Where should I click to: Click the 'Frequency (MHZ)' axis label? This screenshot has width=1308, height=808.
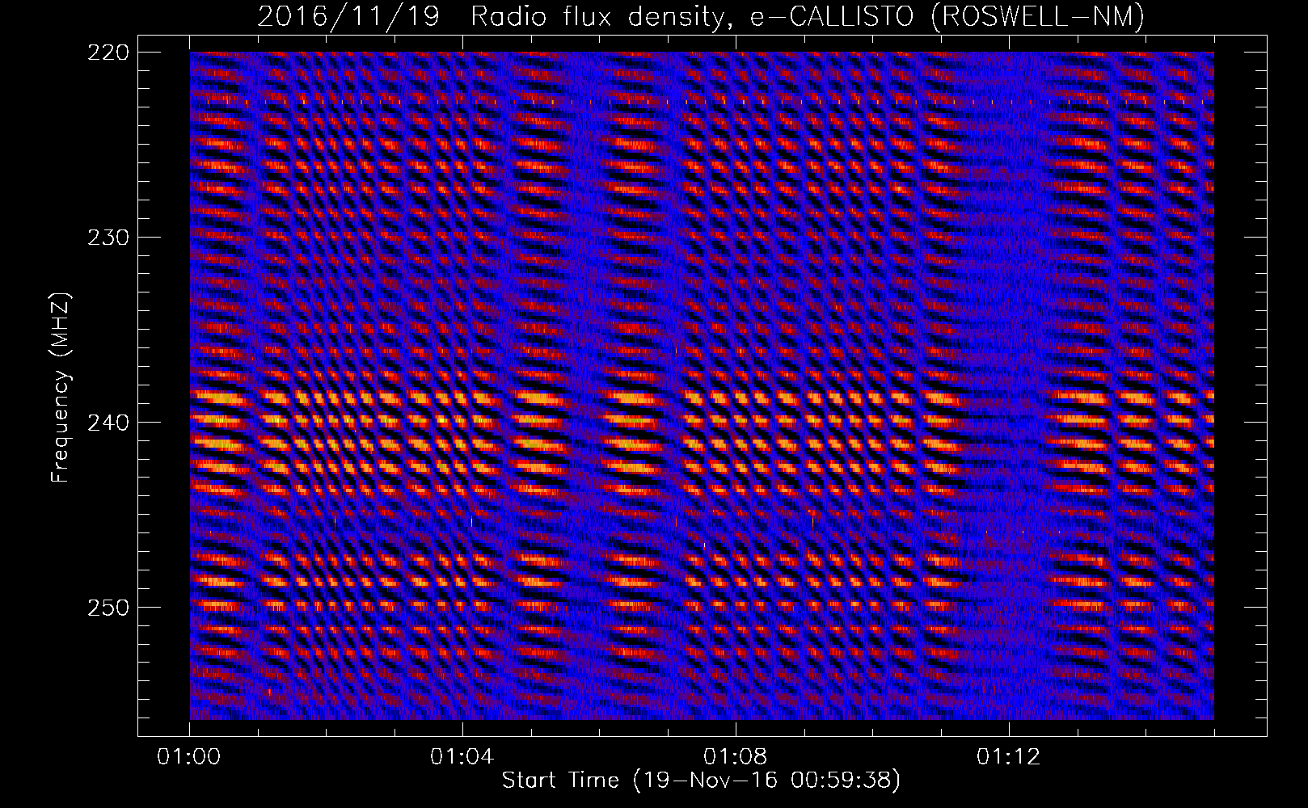tap(61, 388)
